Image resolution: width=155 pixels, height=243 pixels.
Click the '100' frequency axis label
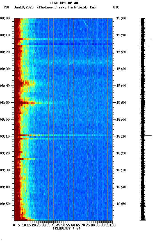[113, 225]
